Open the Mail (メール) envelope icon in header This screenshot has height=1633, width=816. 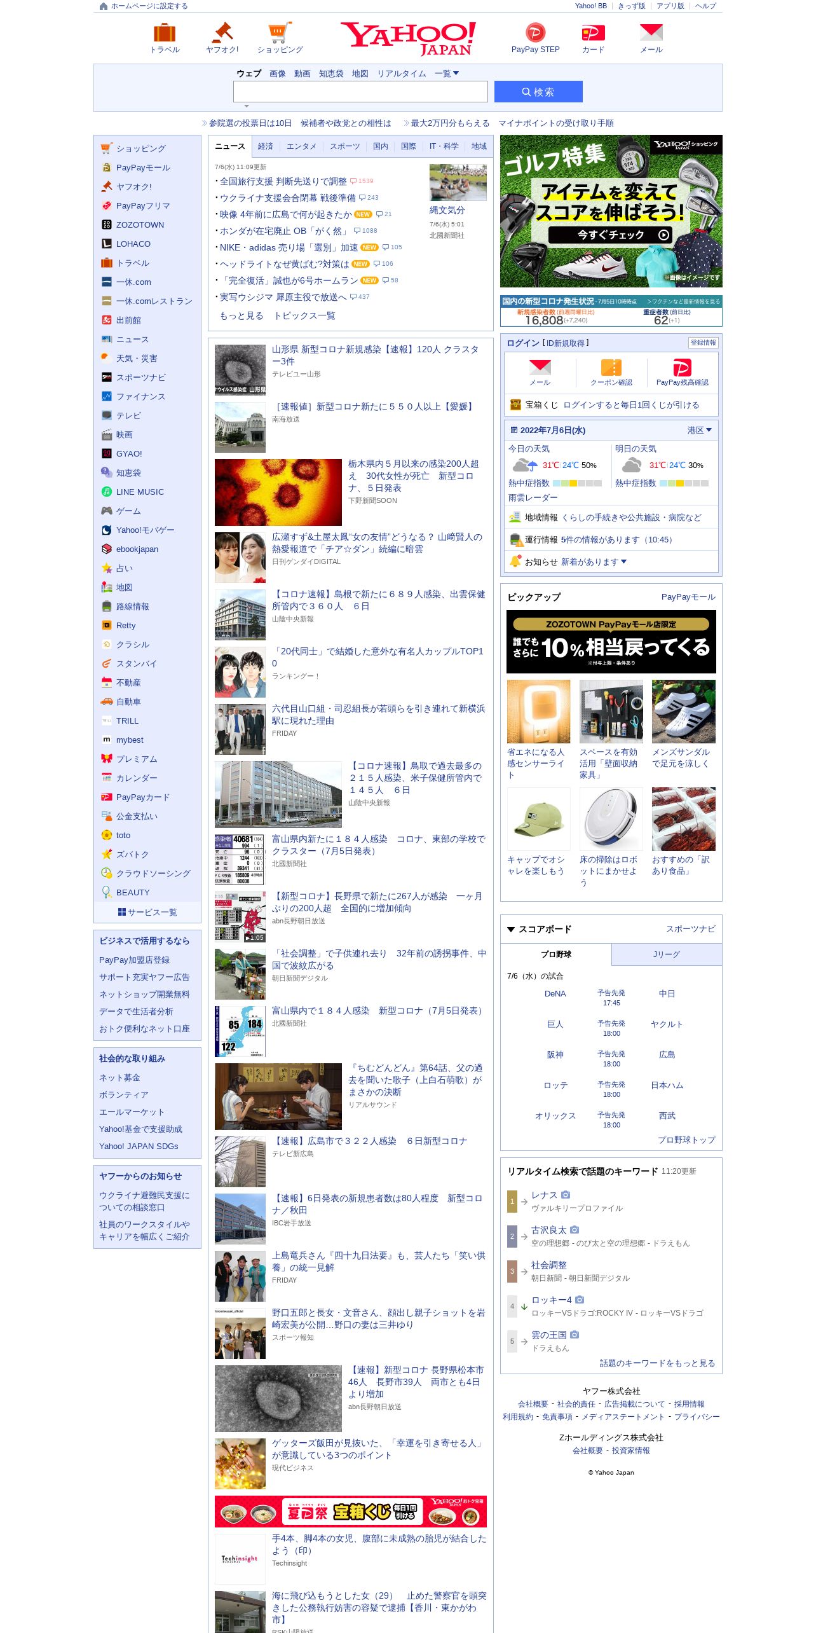[651, 32]
